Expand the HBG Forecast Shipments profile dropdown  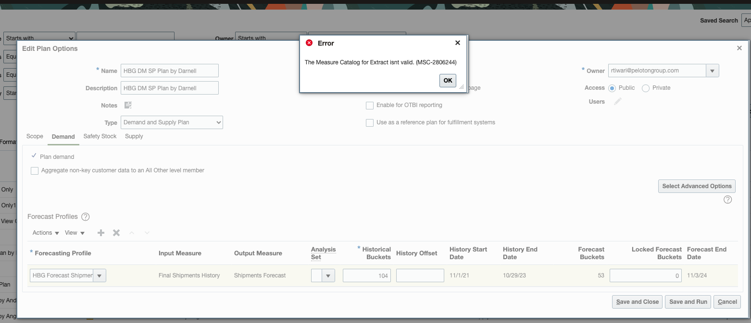pyautogui.click(x=100, y=275)
